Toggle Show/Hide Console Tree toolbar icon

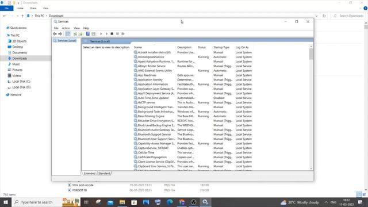coord(68,34)
